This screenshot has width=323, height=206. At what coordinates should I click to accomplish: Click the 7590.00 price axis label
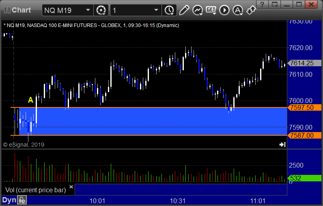pos(301,127)
